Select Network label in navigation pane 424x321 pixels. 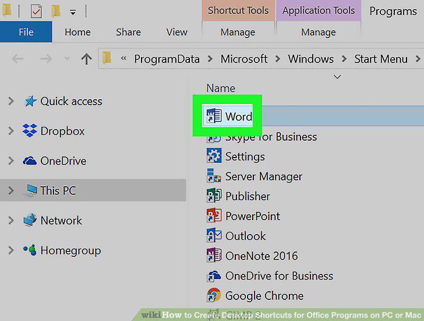click(x=61, y=221)
